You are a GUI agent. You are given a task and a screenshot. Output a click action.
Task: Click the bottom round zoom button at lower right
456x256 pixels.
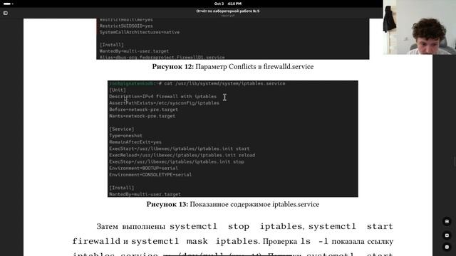click(x=447, y=247)
